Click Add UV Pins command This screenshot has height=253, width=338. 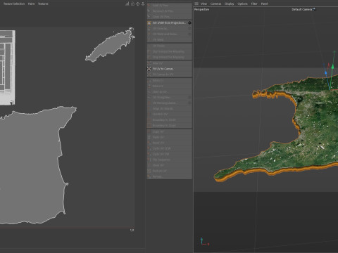(x=169, y=5)
